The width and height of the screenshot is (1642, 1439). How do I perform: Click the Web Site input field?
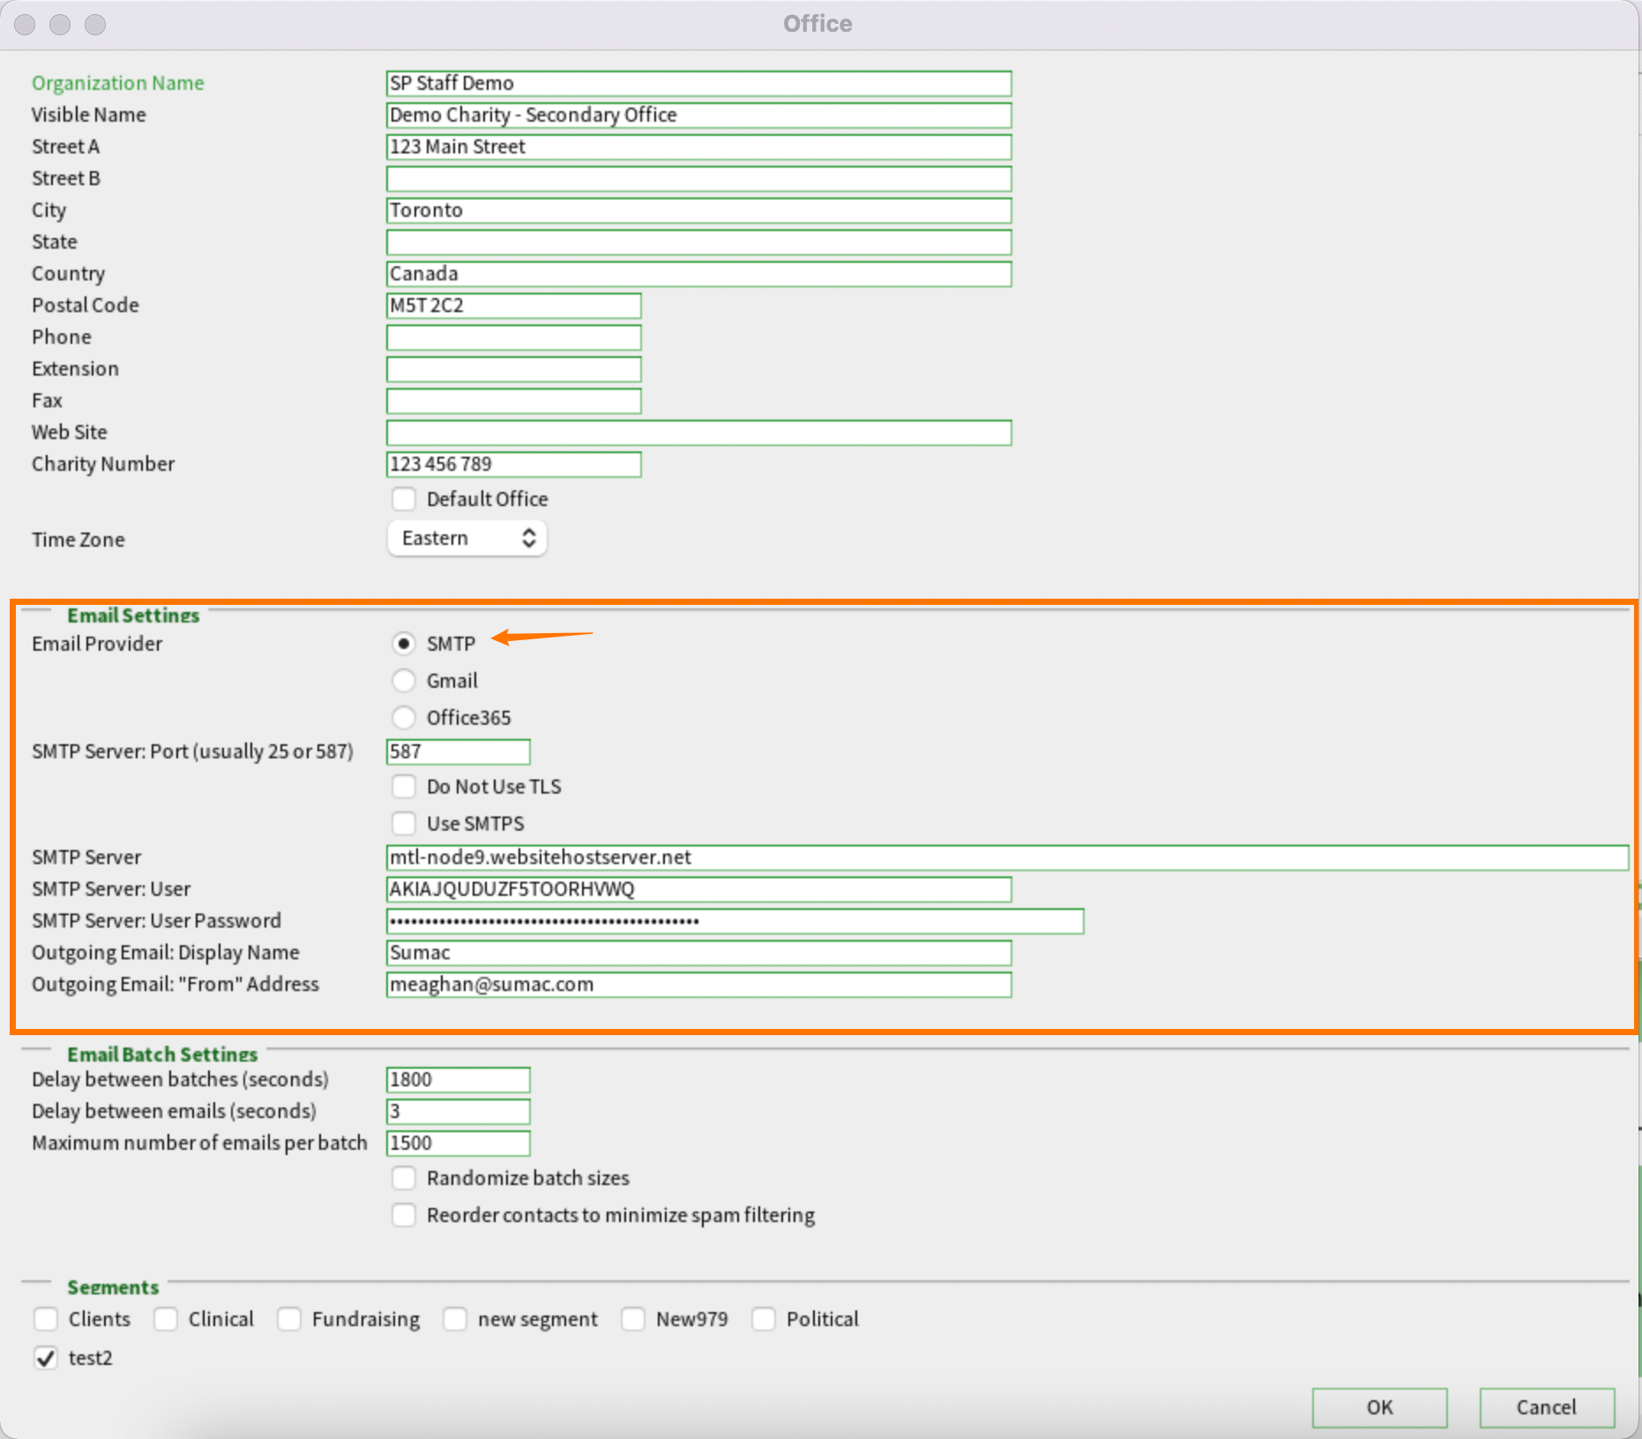[698, 432]
